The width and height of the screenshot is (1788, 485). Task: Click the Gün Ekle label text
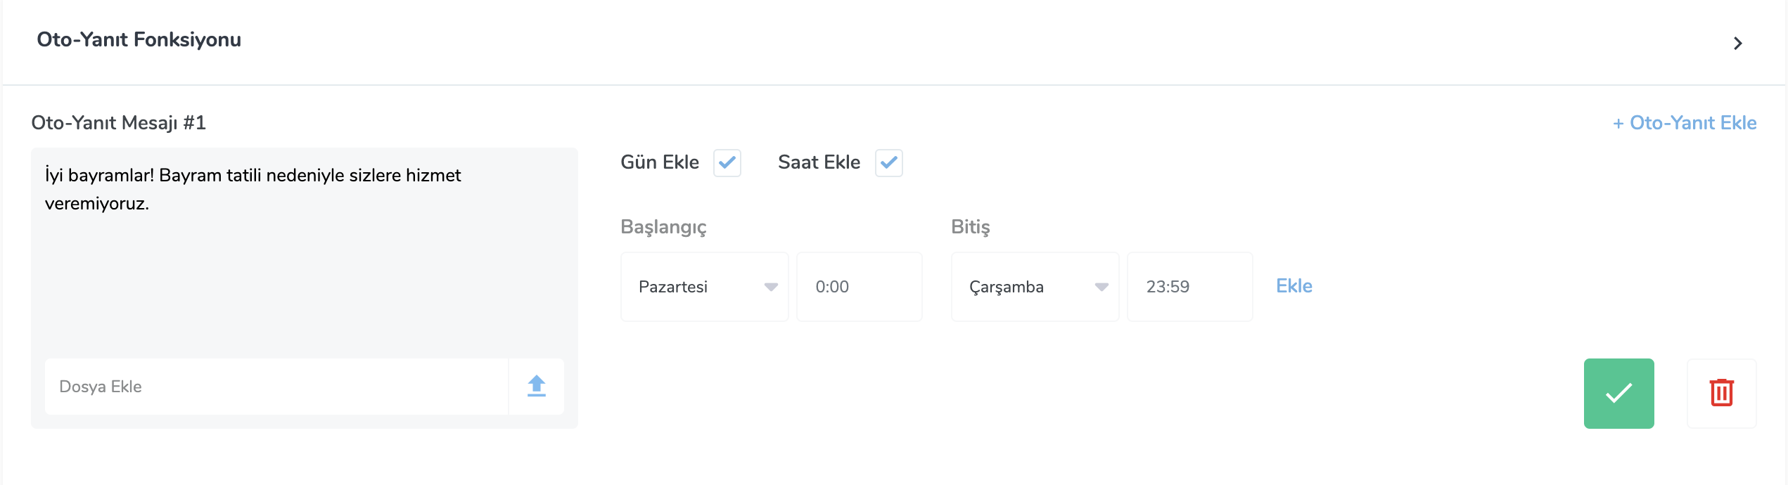coord(660,162)
